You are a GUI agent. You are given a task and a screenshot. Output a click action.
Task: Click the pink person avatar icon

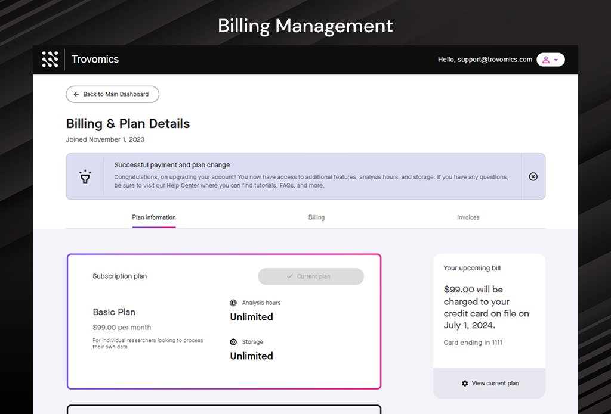tap(545, 60)
